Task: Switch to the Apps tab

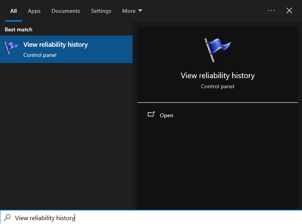Action: (34, 11)
